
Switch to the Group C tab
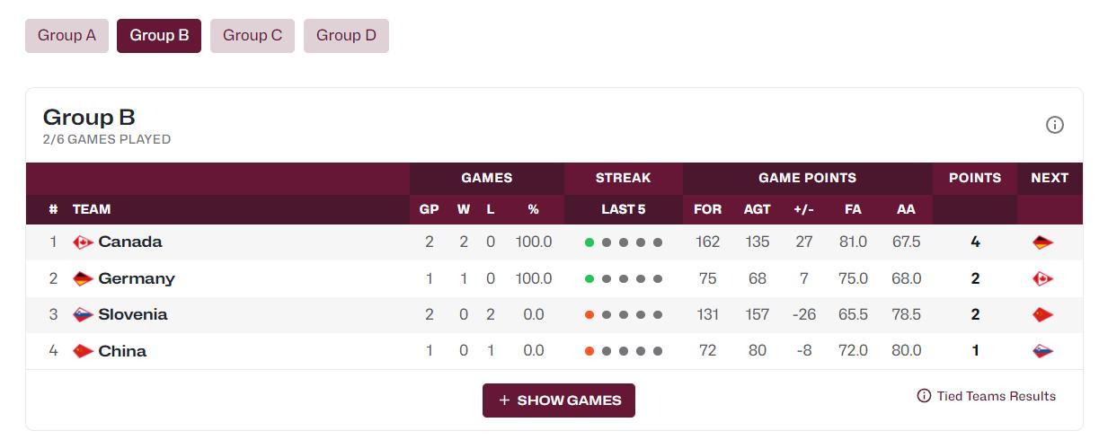point(253,36)
